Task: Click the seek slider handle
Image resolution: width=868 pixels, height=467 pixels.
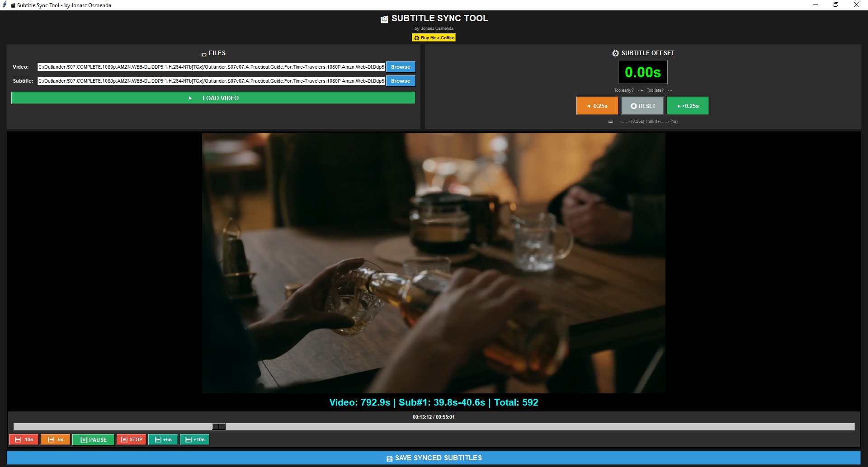Action: (219, 427)
